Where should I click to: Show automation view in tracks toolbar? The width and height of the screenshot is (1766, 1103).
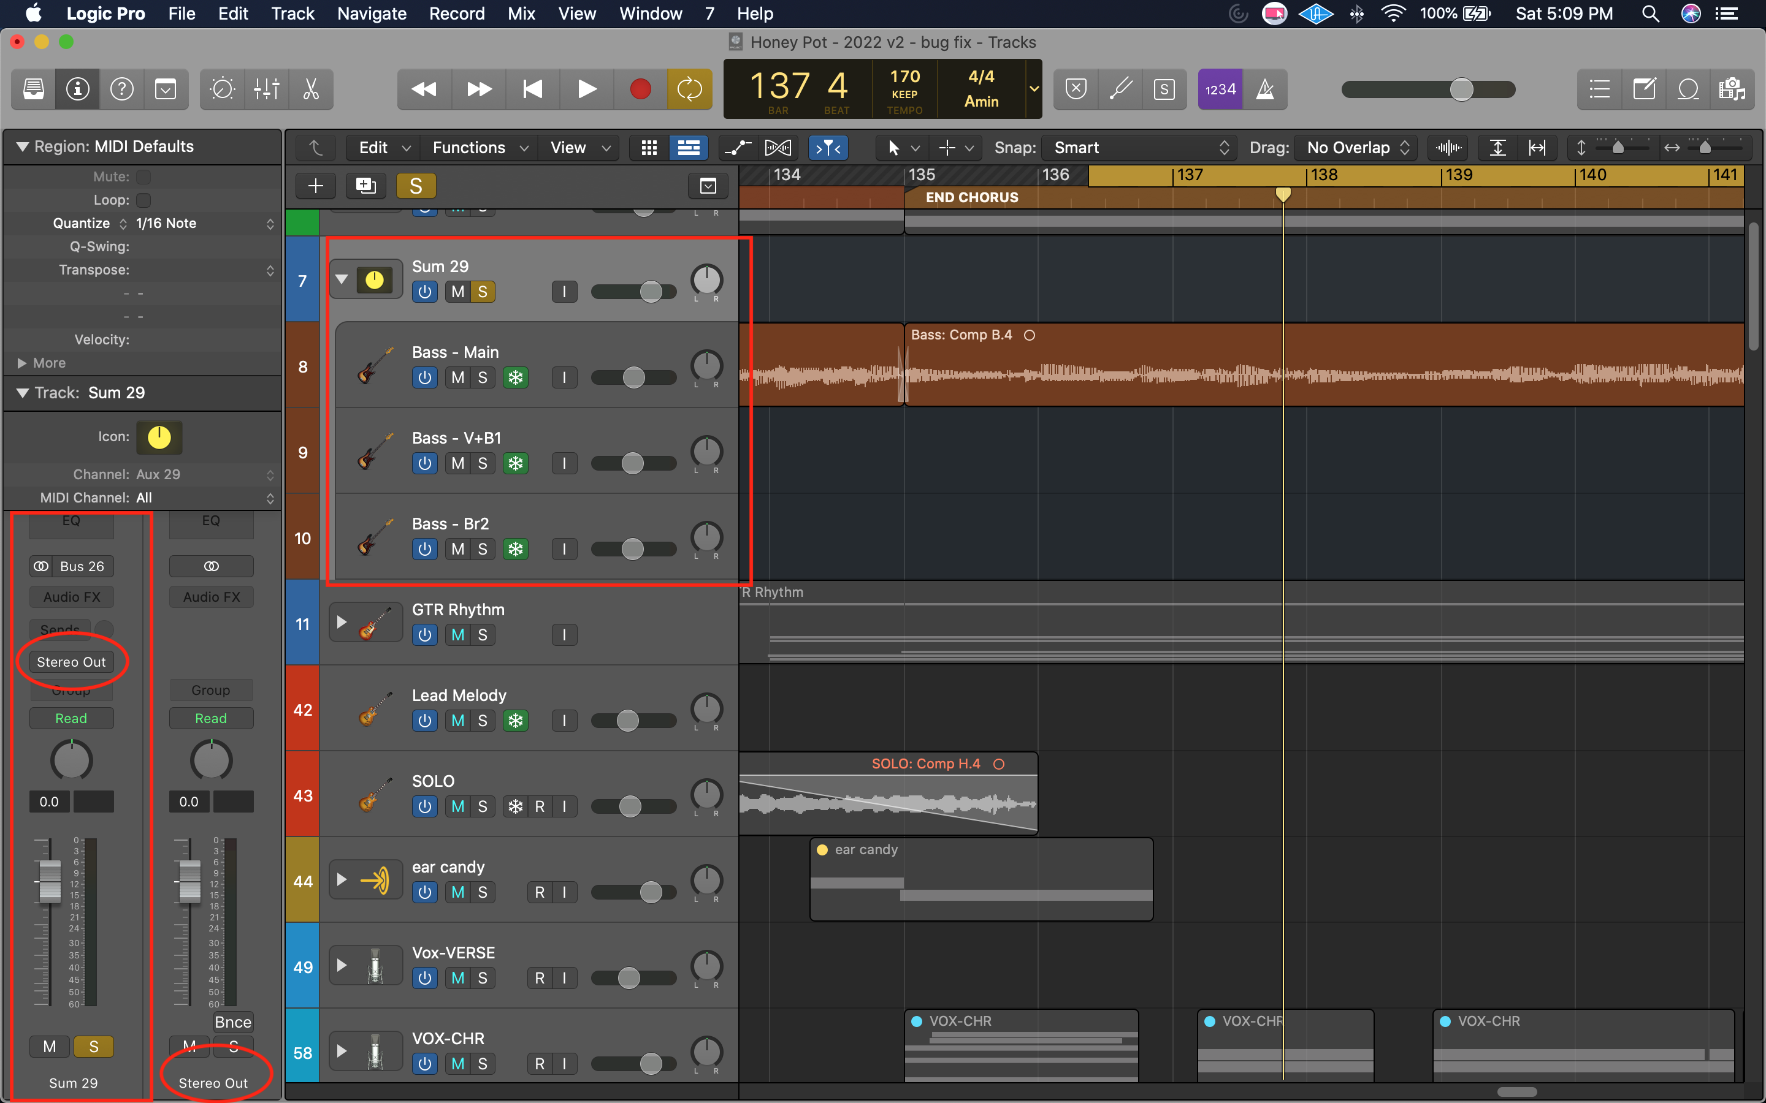click(x=737, y=148)
